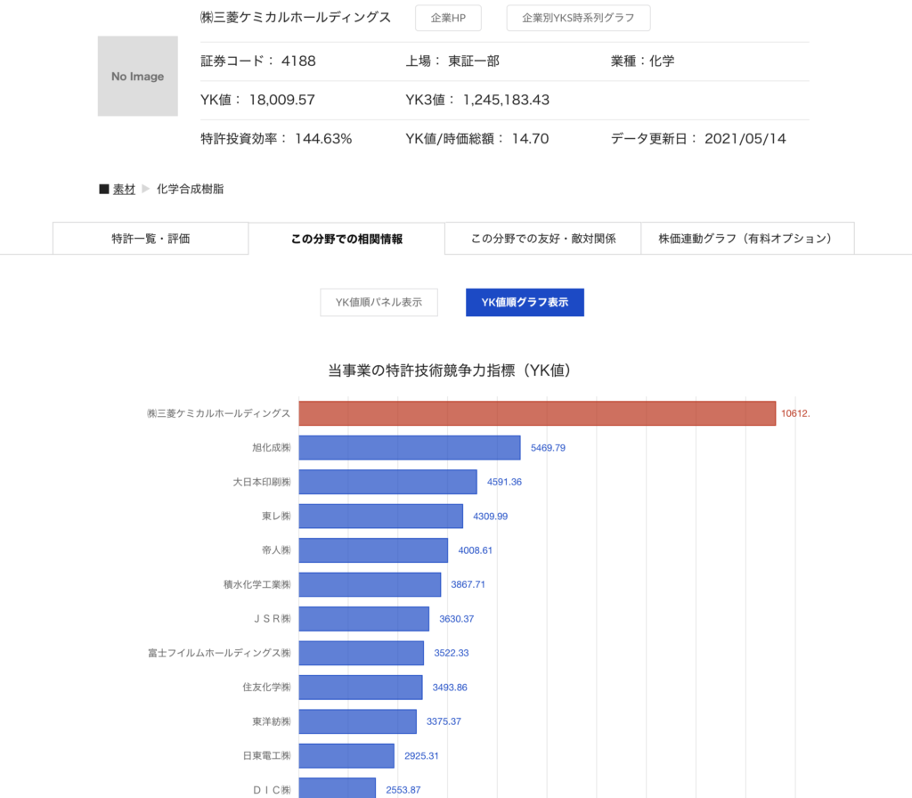Click the 2553.87 bar value
The height and width of the screenshot is (798, 912).
[403, 790]
